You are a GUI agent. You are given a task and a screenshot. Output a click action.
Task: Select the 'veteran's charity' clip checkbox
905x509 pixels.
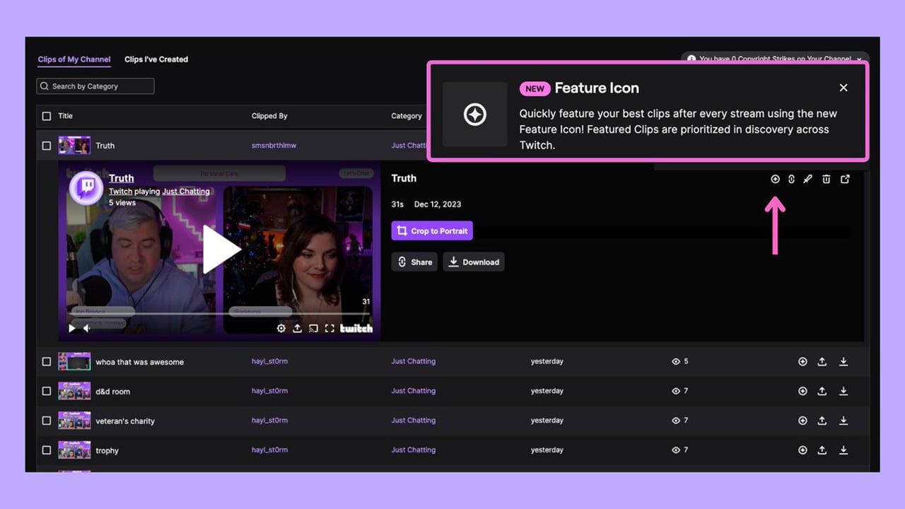[x=47, y=421]
